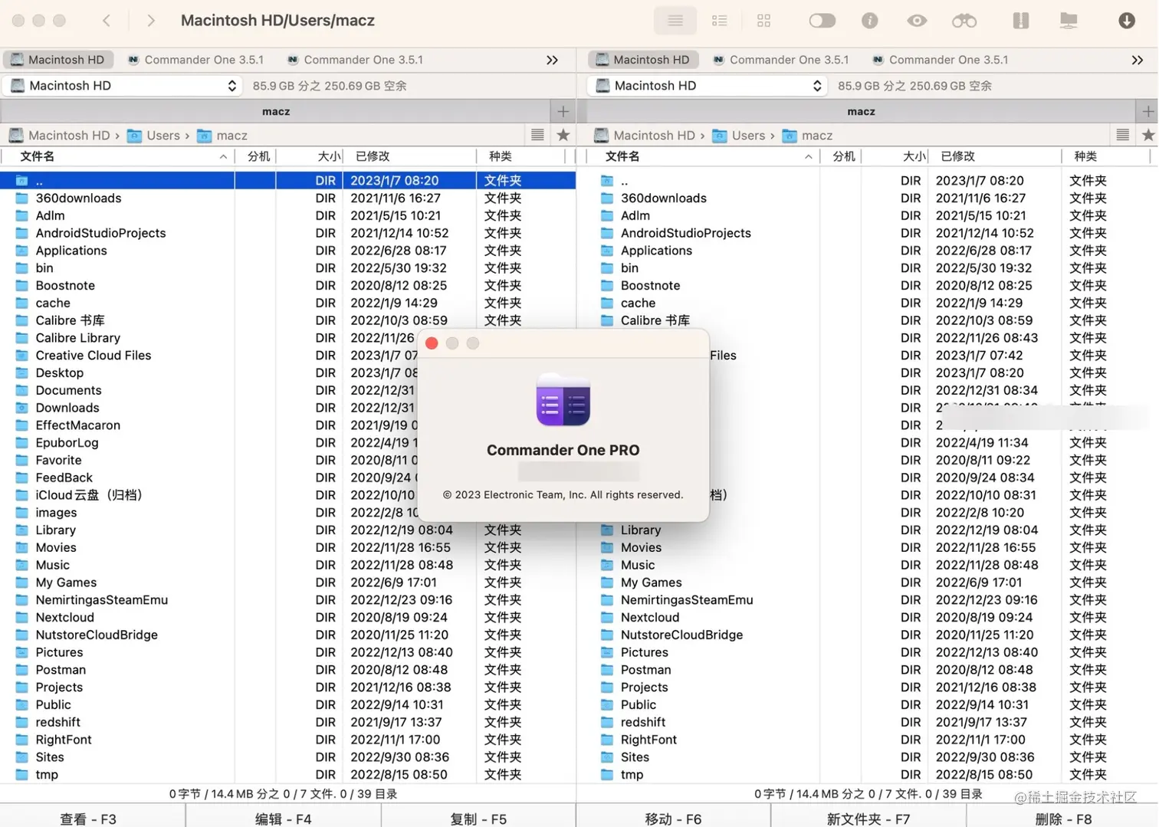The height and width of the screenshot is (827, 1159).
Task: Click the 移动 - F6 button
Action: coord(673,819)
